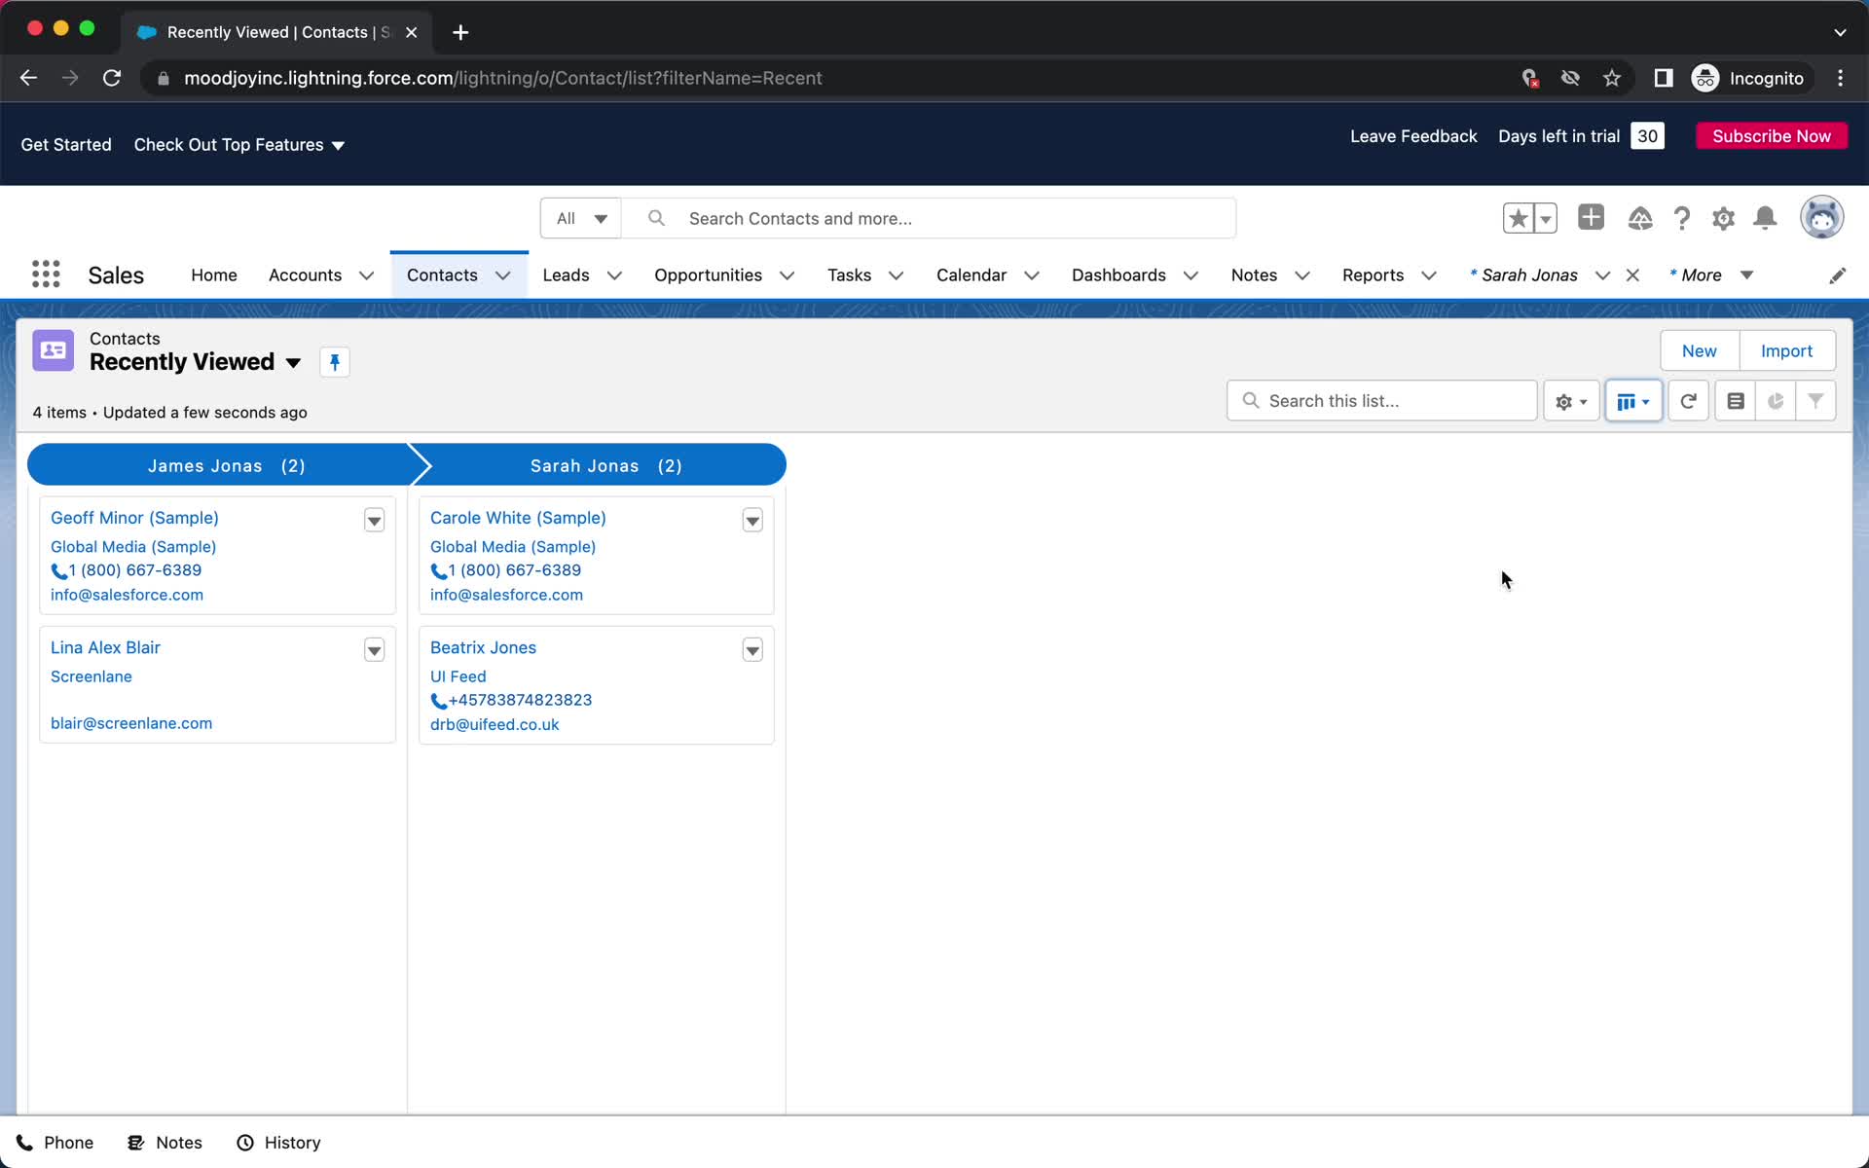
Task: Open Chrome's three-dot menu
Action: tap(1840, 78)
